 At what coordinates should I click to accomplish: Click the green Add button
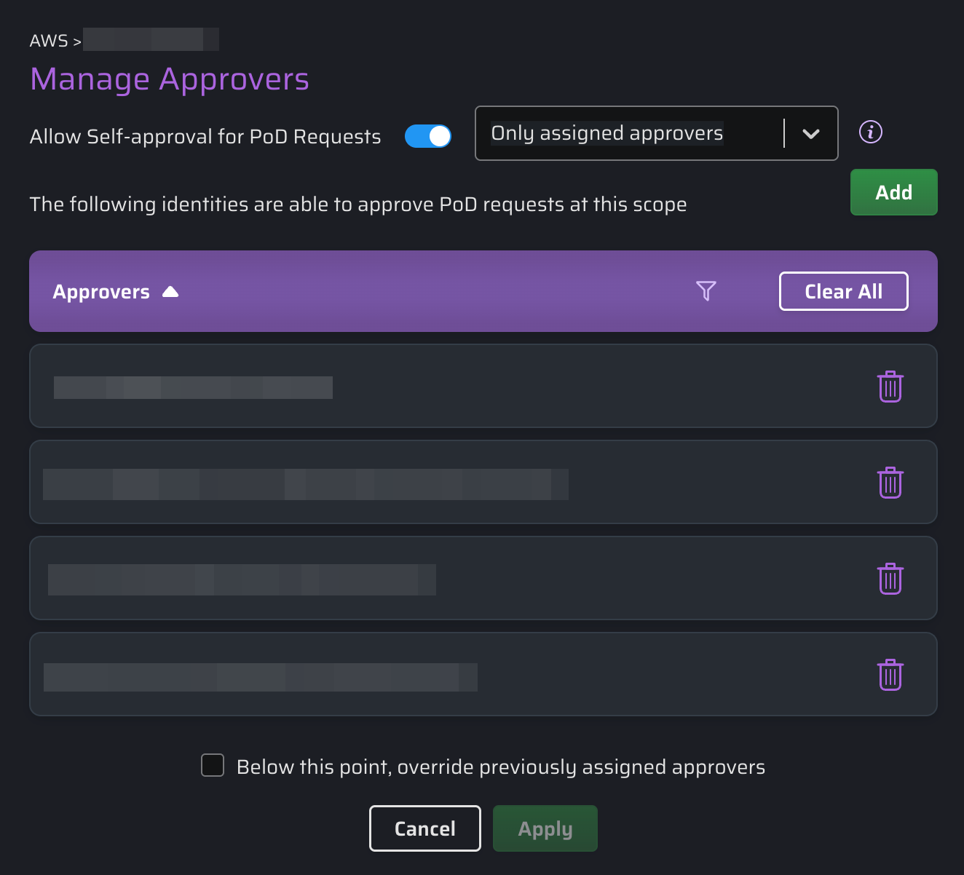pyautogui.click(x=893, y=192)
